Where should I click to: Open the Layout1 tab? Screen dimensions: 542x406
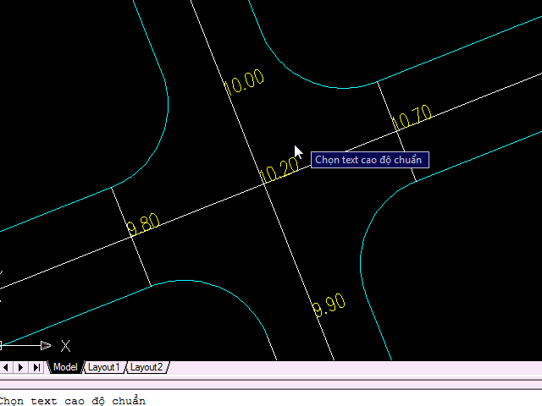104,367
